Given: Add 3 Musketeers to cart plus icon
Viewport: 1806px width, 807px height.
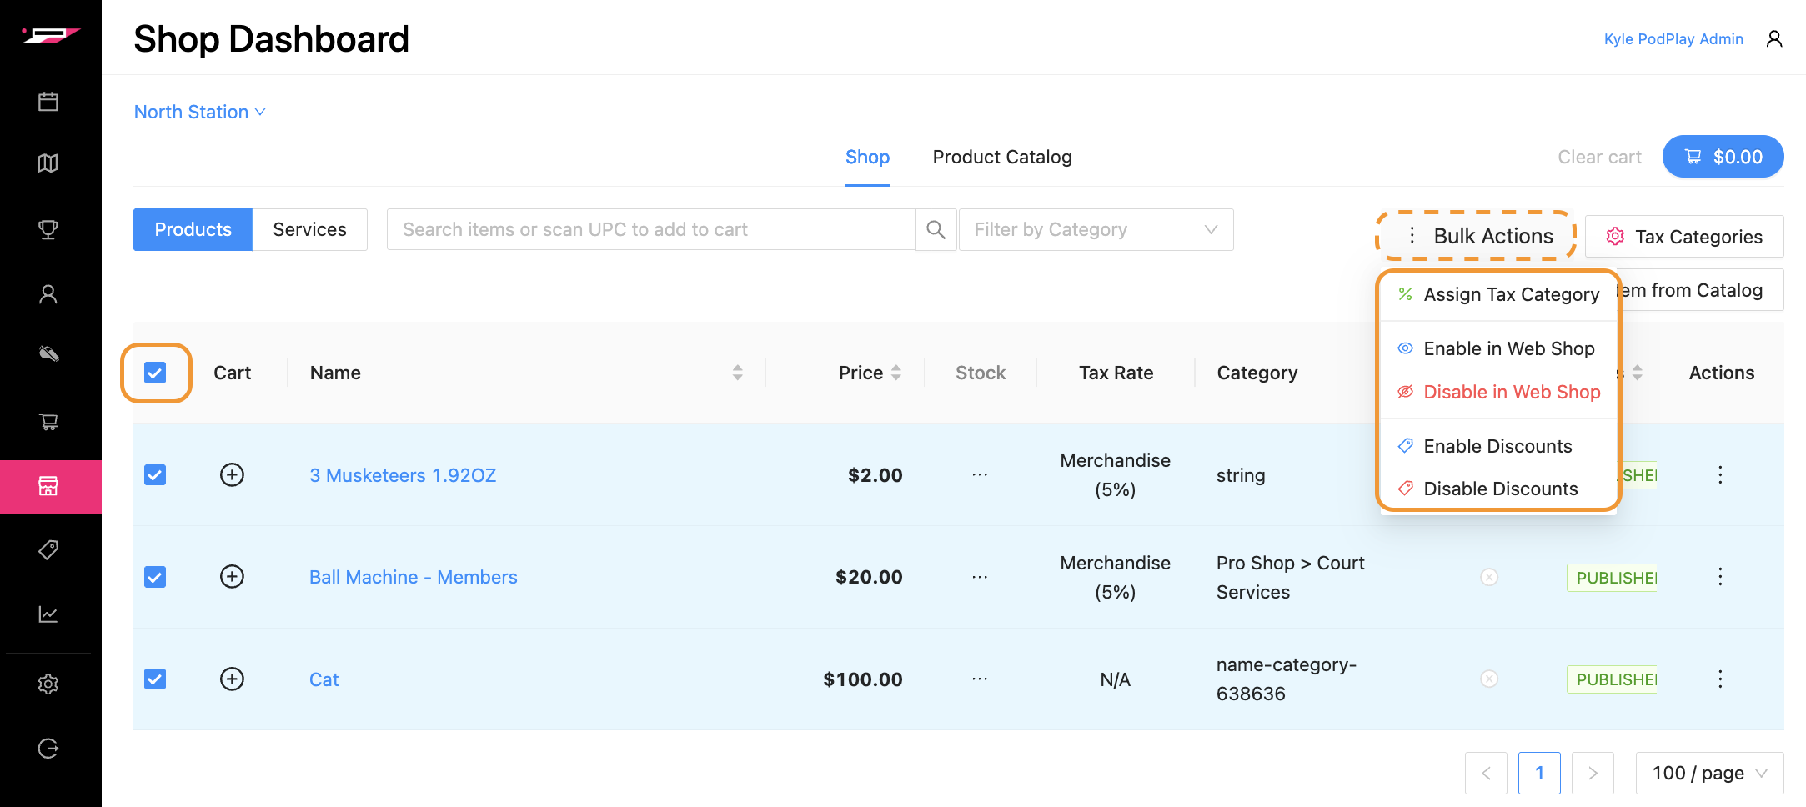Looking at the screenshot, I should coord(232,475).
